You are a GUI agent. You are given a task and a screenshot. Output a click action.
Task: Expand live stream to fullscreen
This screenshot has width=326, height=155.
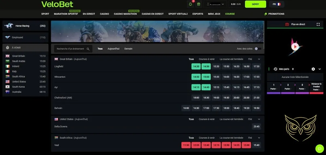(x=318, y=24)
